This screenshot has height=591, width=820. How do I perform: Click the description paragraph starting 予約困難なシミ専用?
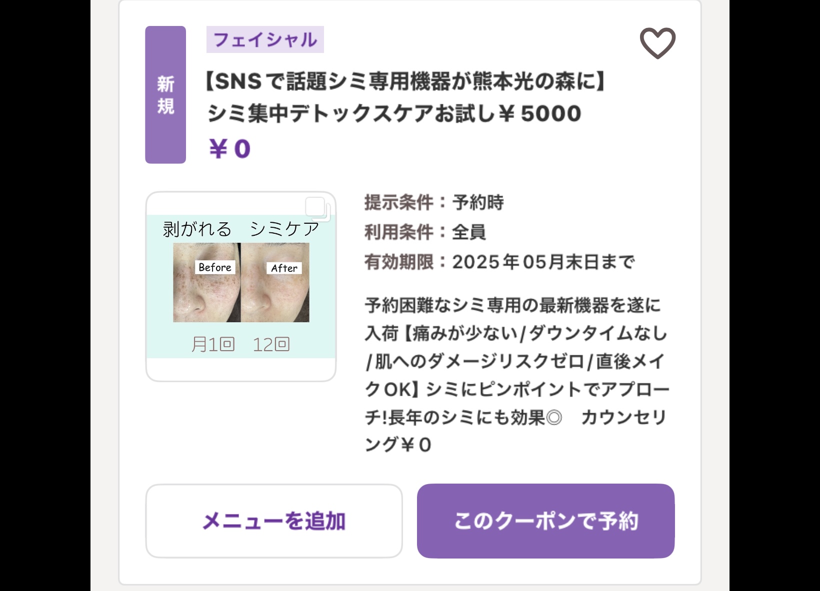coord(517,375)
